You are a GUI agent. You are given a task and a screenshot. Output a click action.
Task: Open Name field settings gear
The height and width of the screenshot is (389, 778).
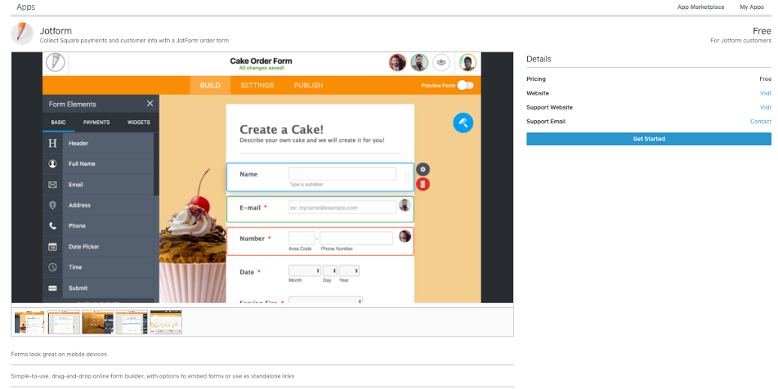pyautogui.click(x=423, y=169)
